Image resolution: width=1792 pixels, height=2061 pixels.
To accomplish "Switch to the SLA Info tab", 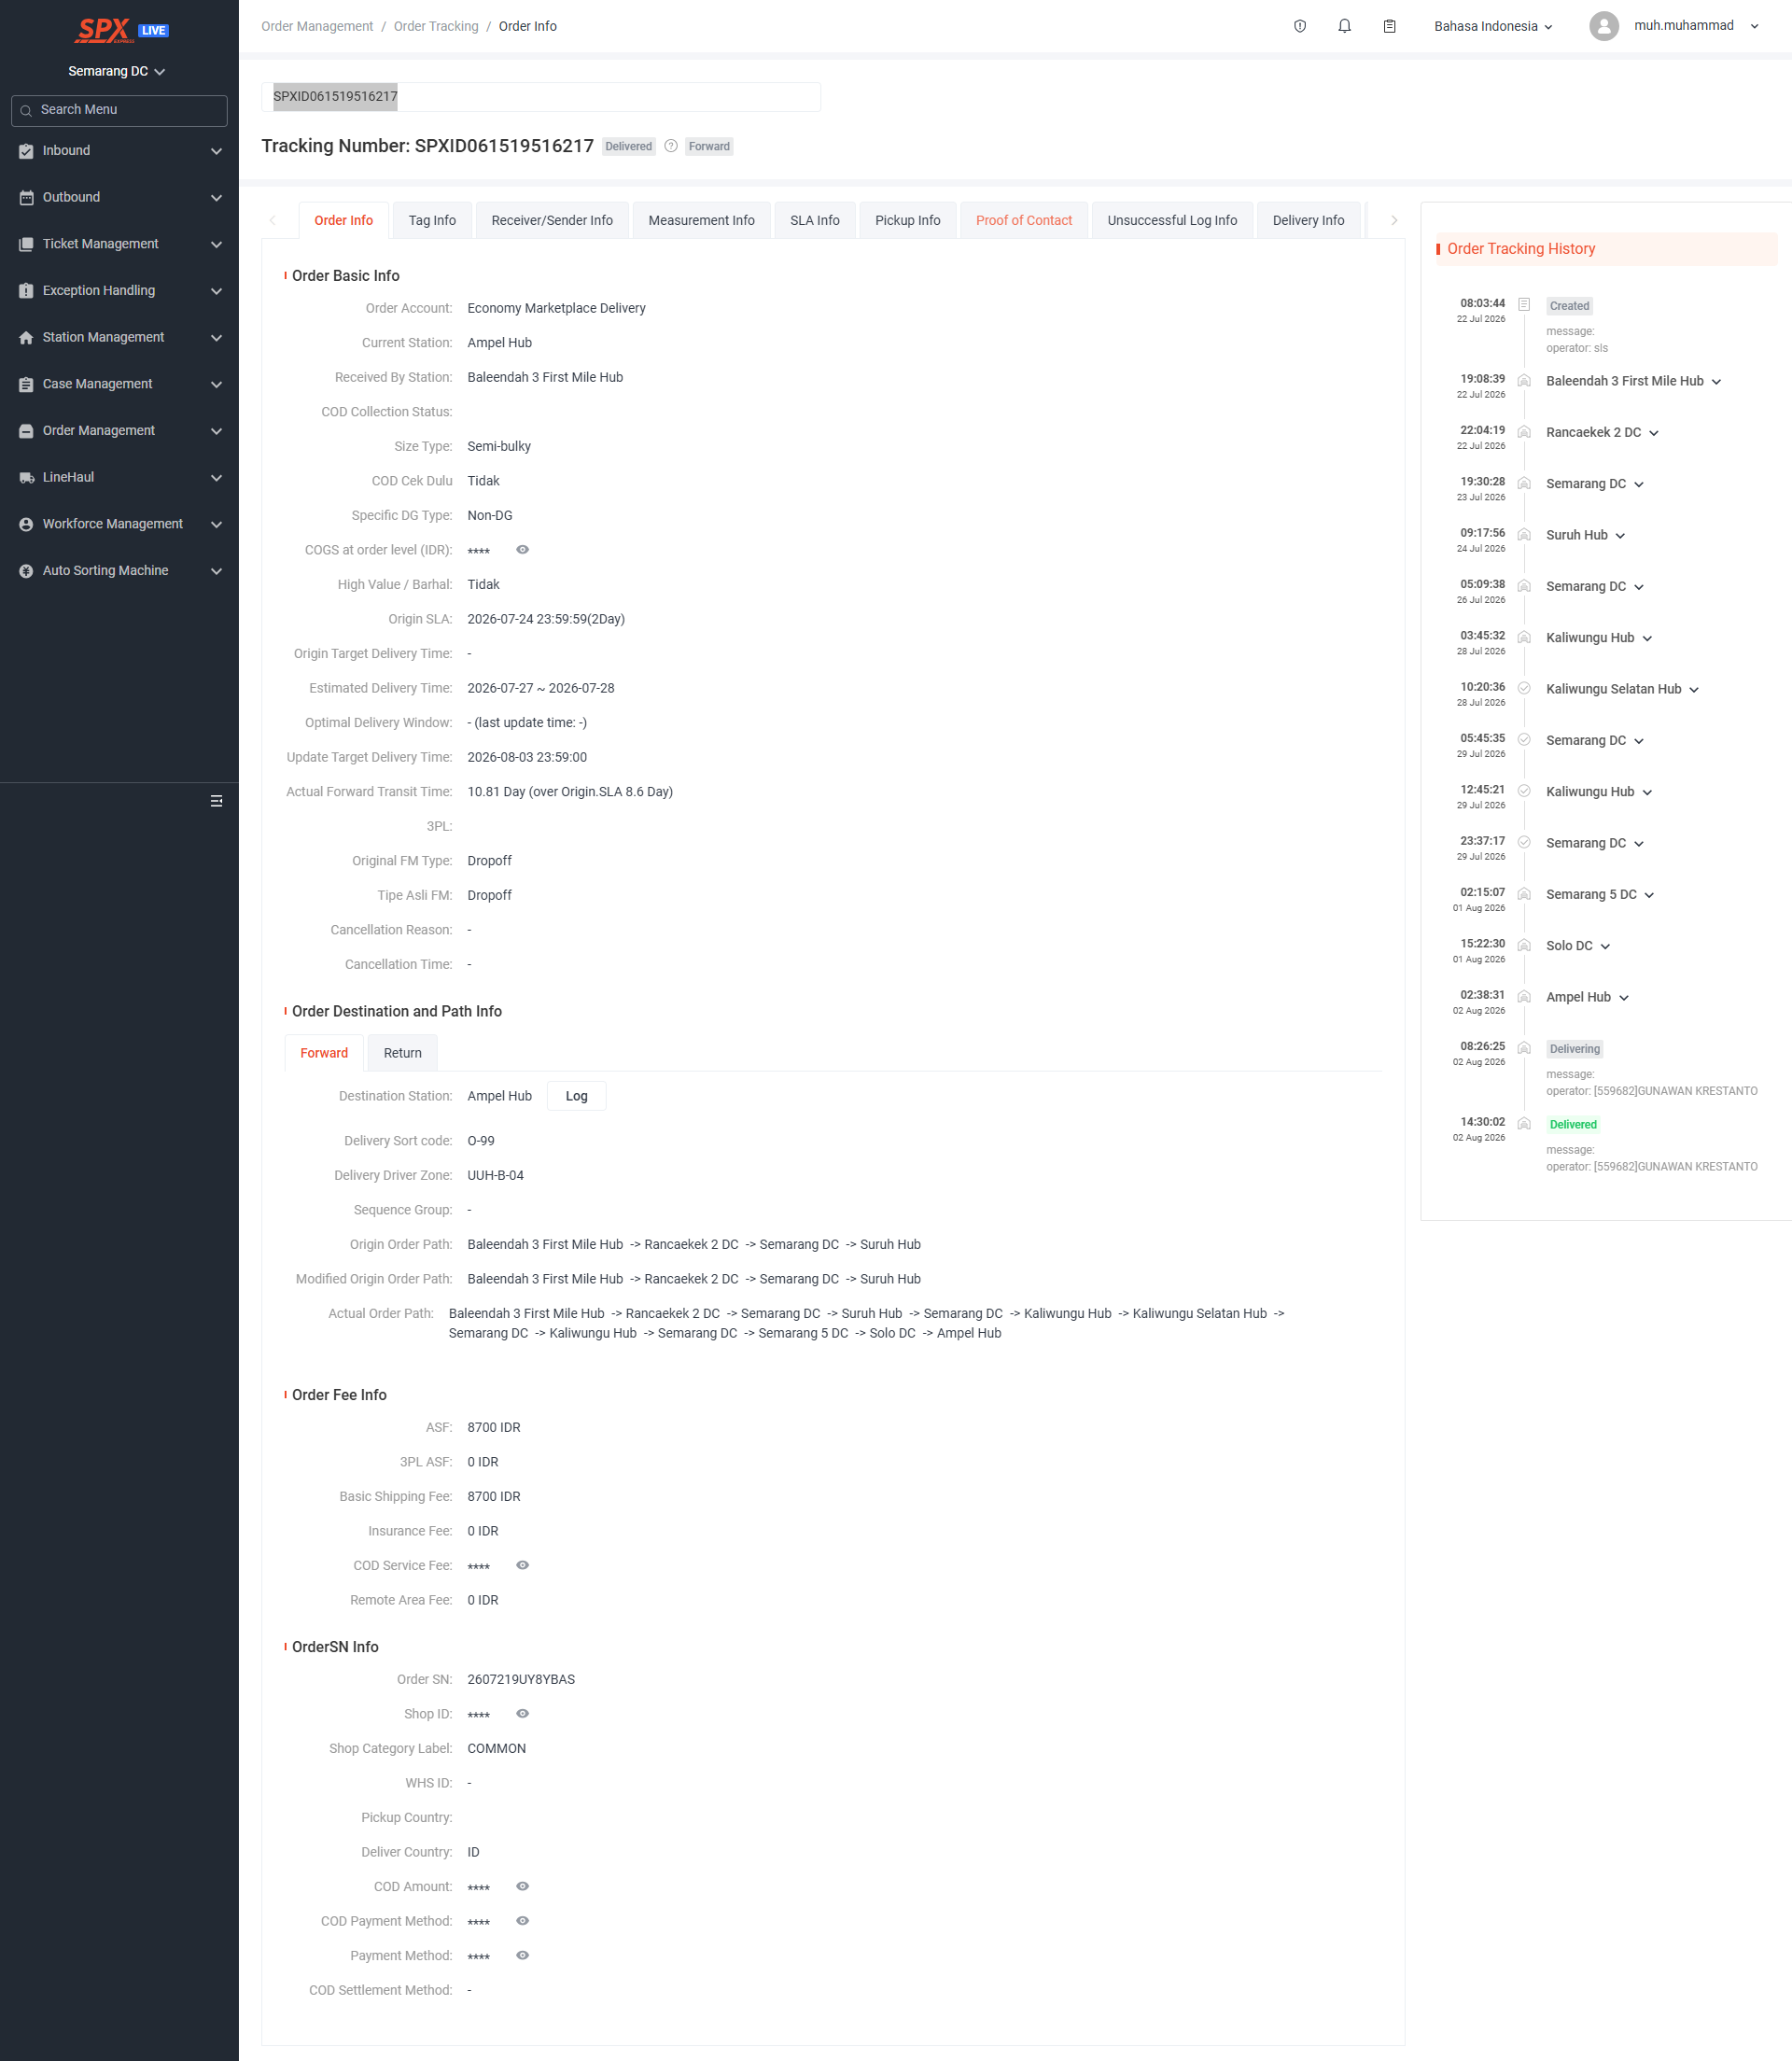I will point(815,220).
